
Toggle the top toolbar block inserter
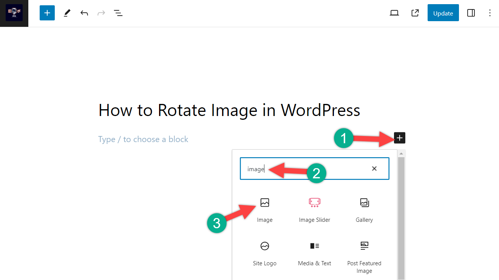[x=47, y=13]
